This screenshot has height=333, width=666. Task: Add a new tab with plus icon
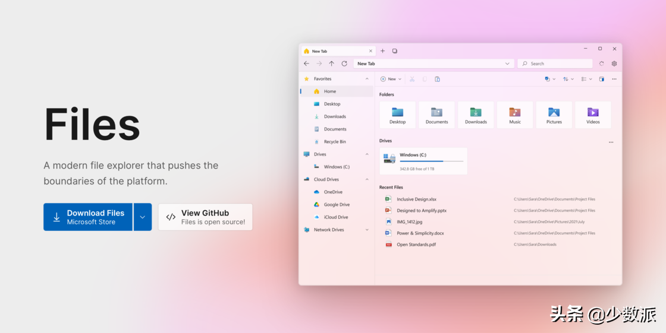click(382, 51)
